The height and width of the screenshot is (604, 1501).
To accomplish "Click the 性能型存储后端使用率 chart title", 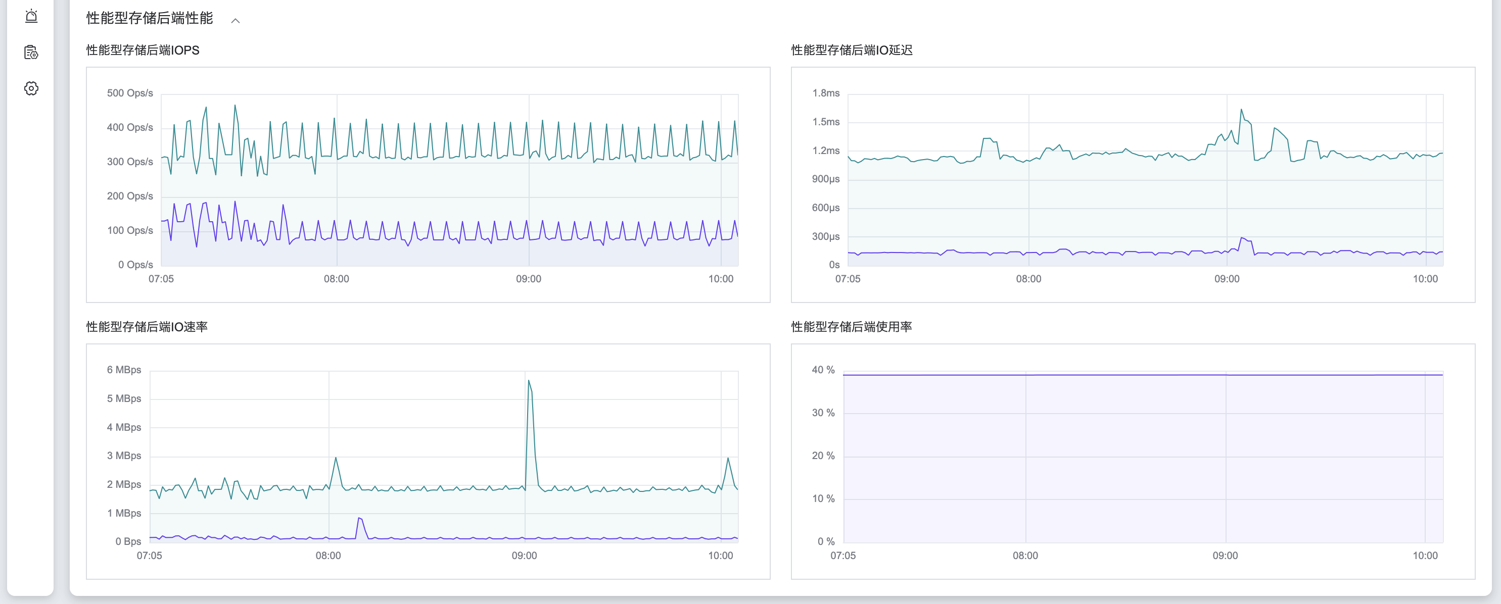I will pyautogui.click(x=851, y=327).
